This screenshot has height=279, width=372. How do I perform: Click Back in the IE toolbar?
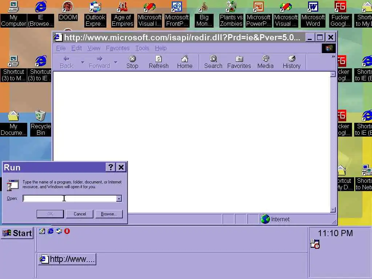pos(66,62)
